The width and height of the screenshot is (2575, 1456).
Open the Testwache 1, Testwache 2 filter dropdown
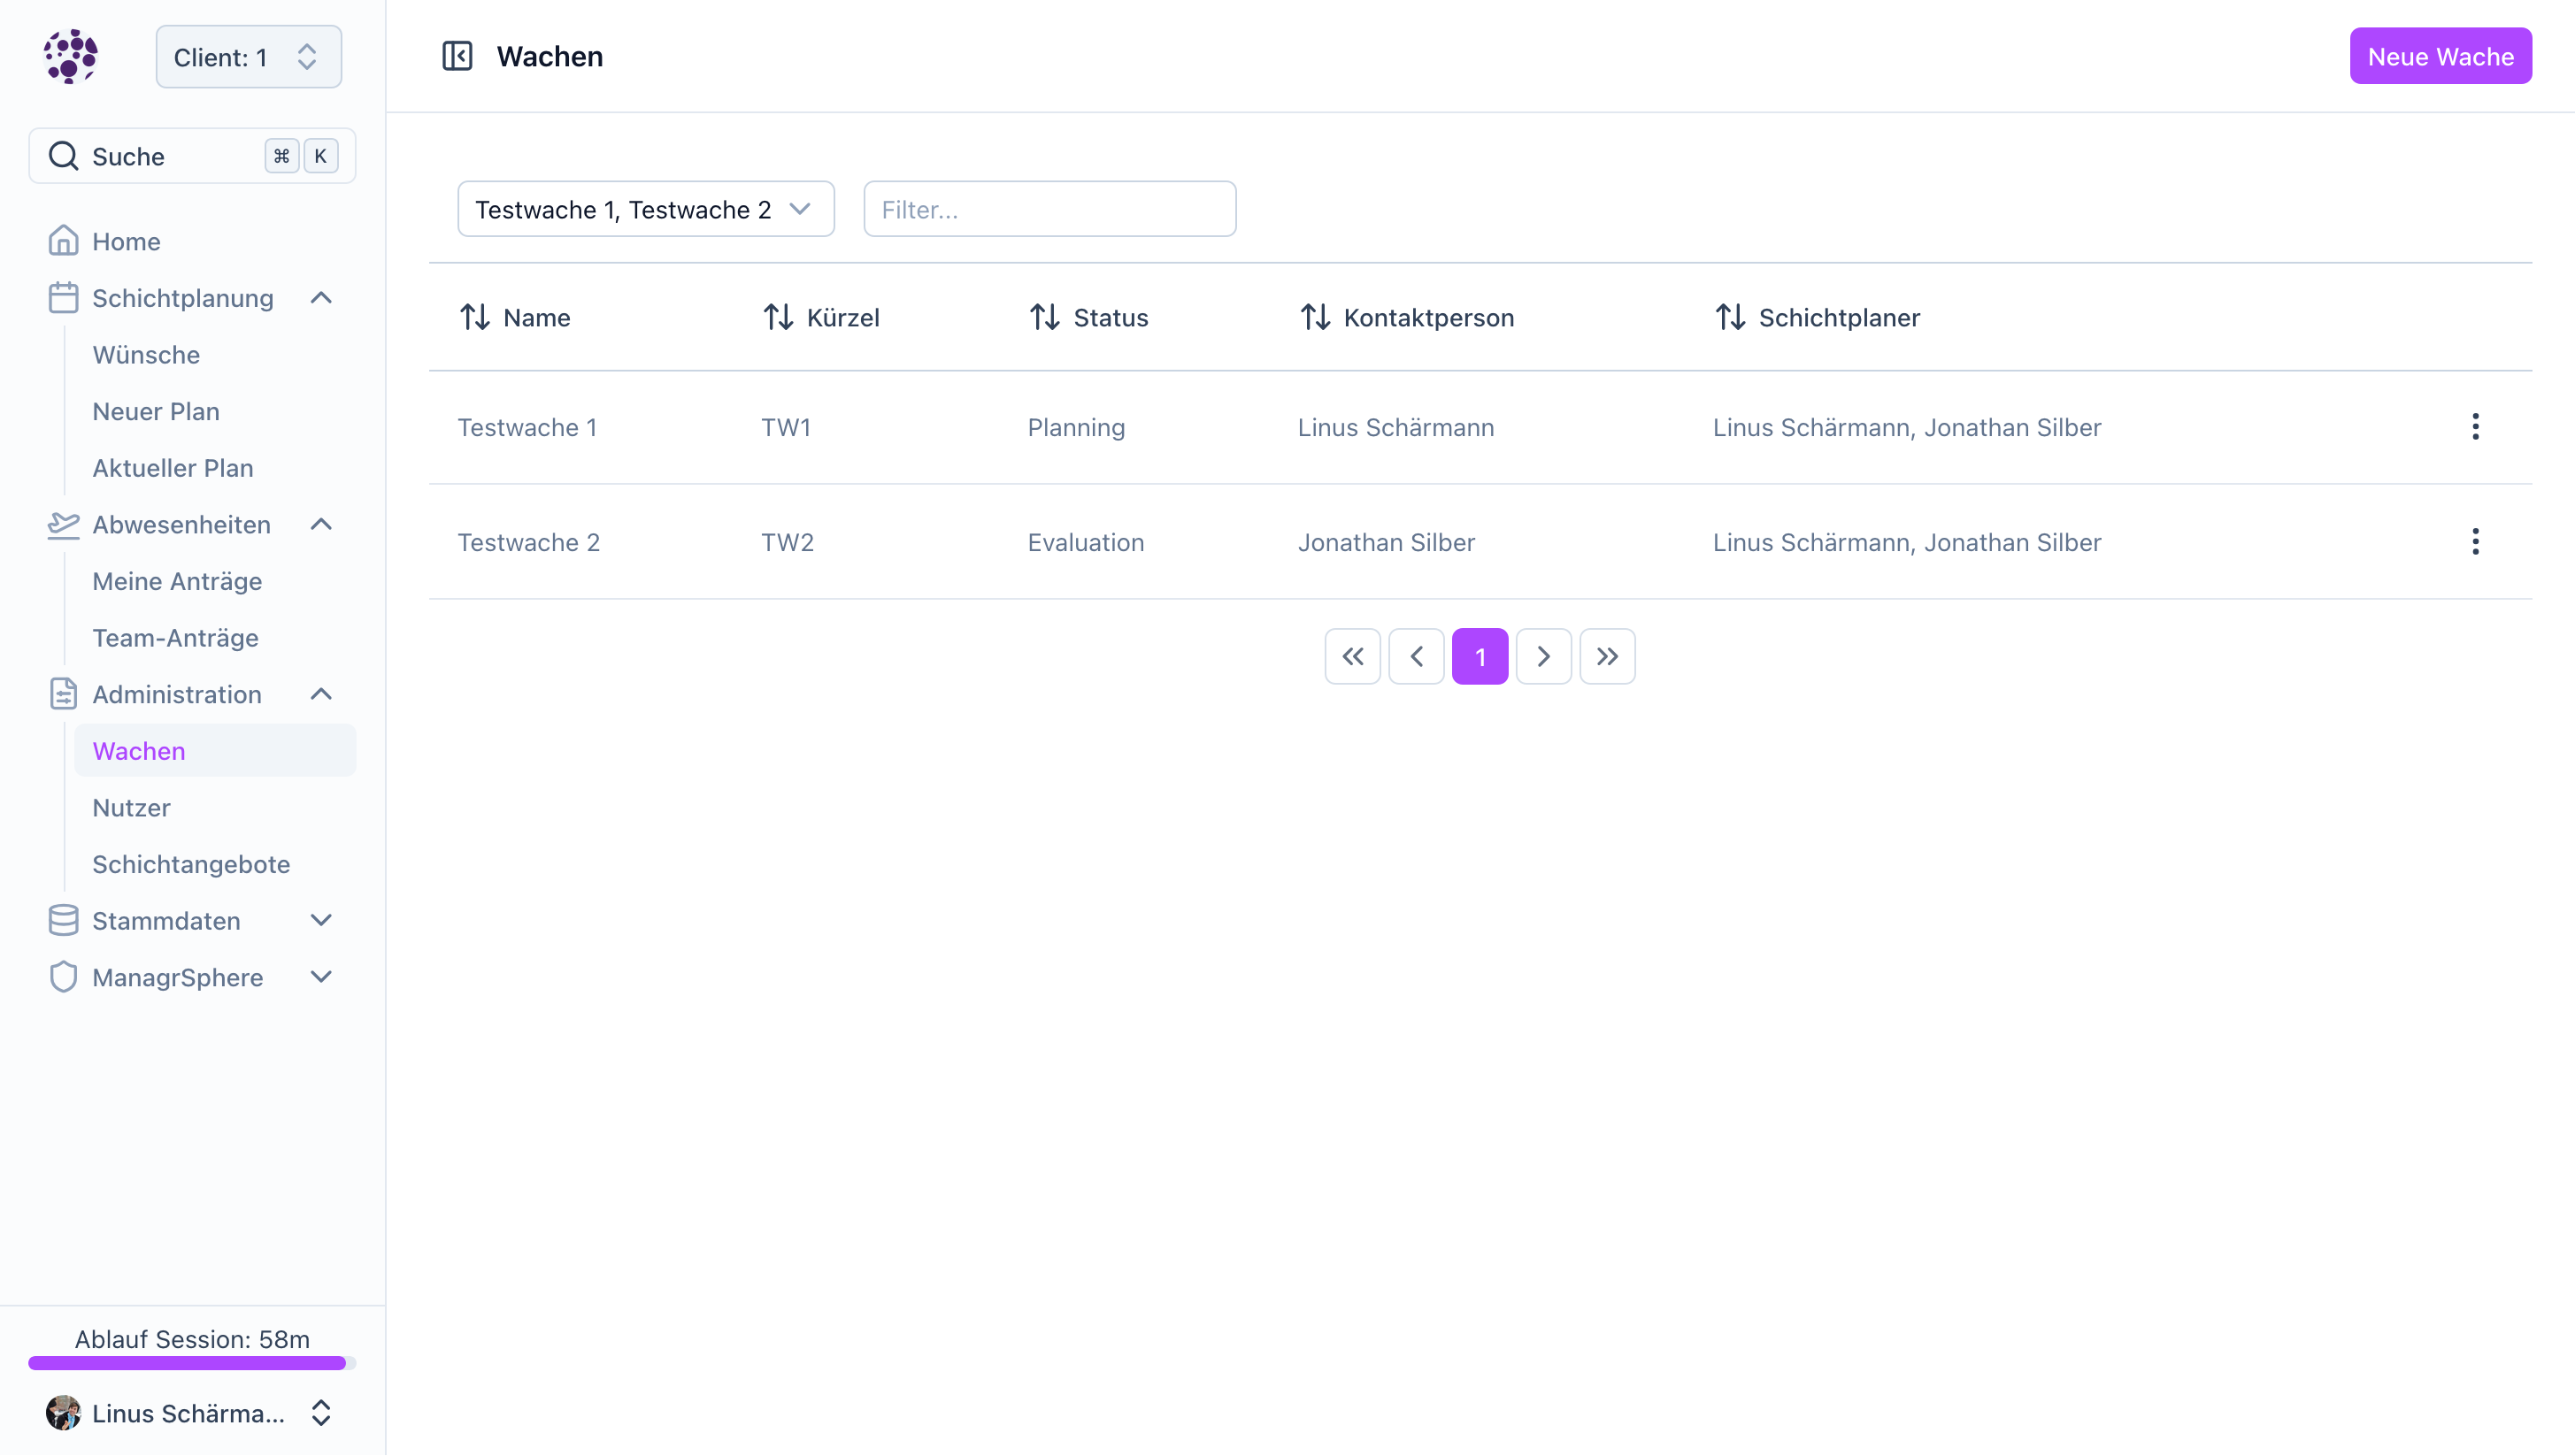coord(645,209)
